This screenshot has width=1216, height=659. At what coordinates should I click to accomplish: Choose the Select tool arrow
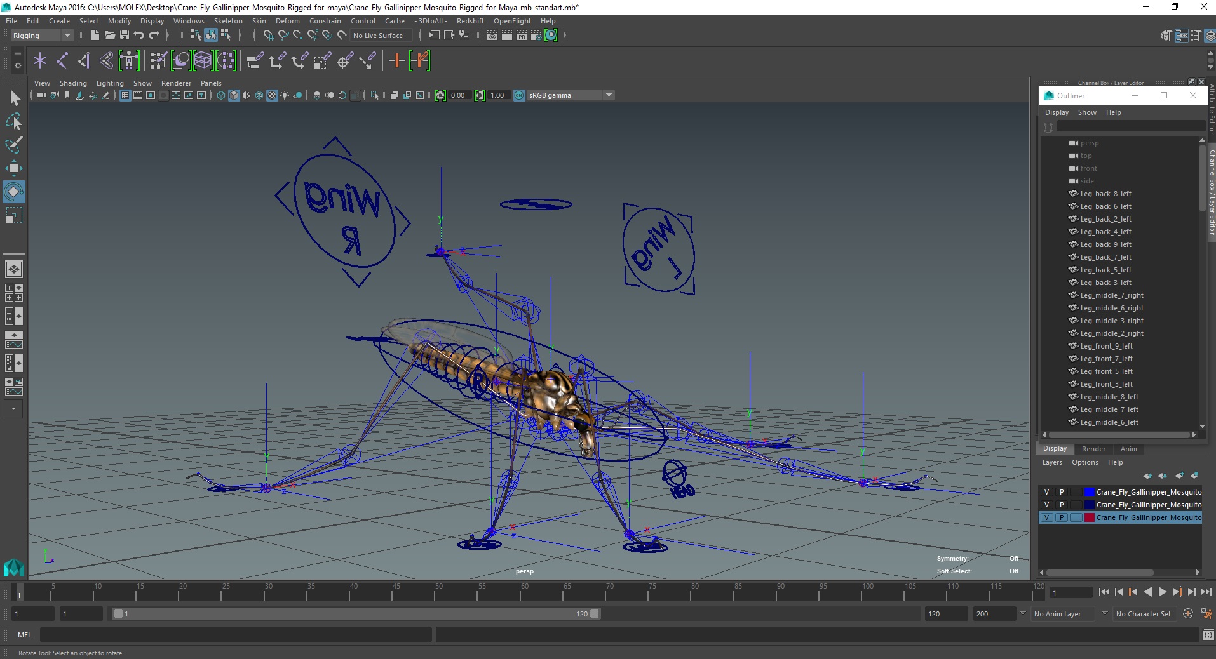click(x=14, y=98)
